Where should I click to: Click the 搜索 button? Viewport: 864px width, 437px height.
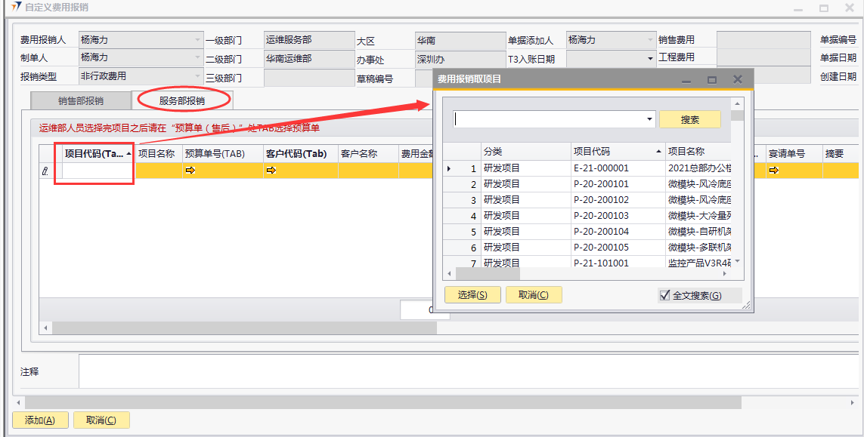[x=689, y=119]
